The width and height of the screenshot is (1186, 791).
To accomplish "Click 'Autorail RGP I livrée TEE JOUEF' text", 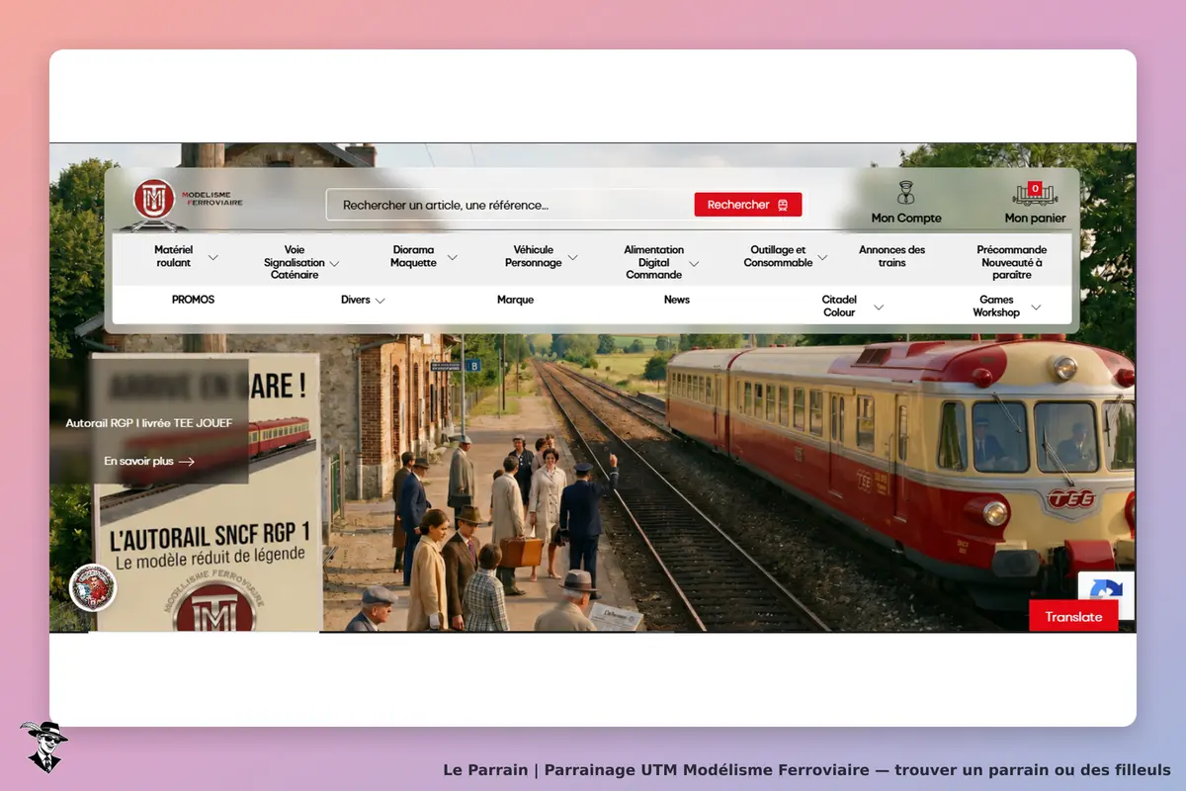I will [x=149, y=423].
